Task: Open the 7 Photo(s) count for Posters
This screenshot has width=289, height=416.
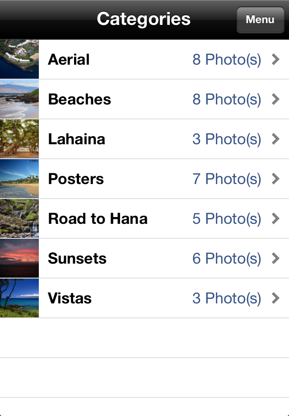Action: click(227, 179)
